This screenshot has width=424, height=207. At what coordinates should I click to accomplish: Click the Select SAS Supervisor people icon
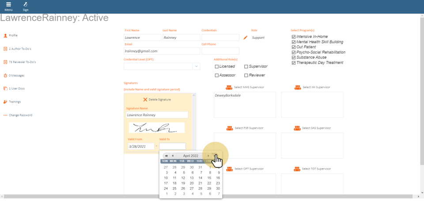pyautogui.click(x=297, y=128)
